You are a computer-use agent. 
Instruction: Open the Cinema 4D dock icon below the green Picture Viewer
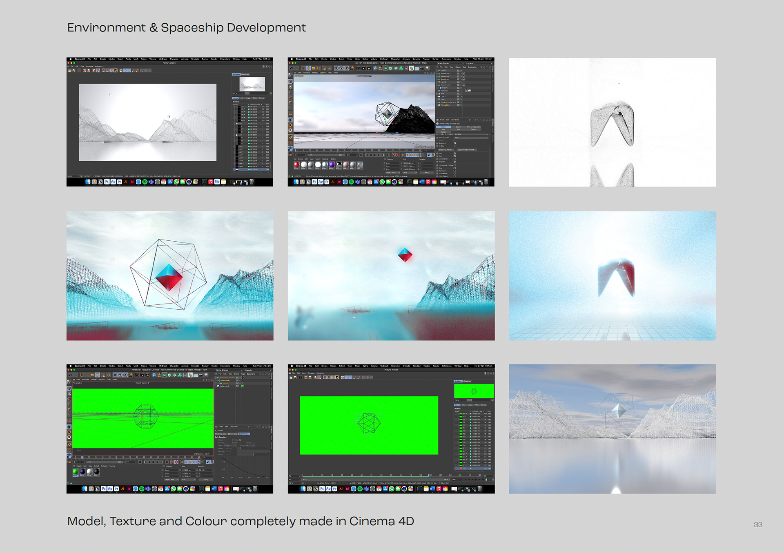[x=404, y=489]
